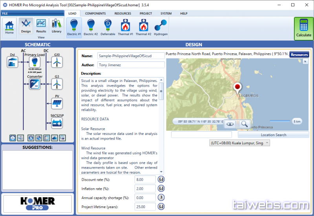Switch to the COMPONENTS tab

(x=95, y=13)
